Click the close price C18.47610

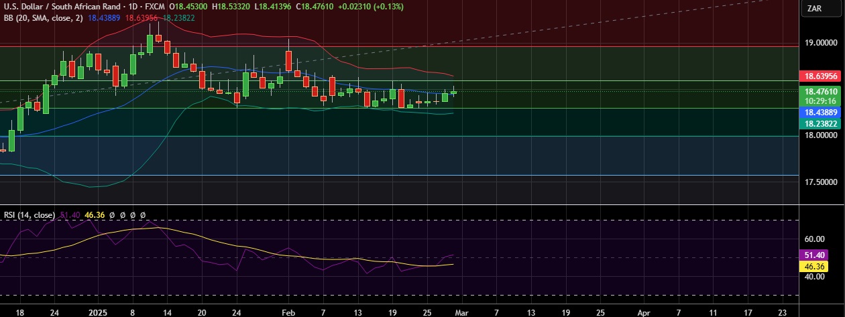pyautogui.click(x=315, y=6)
